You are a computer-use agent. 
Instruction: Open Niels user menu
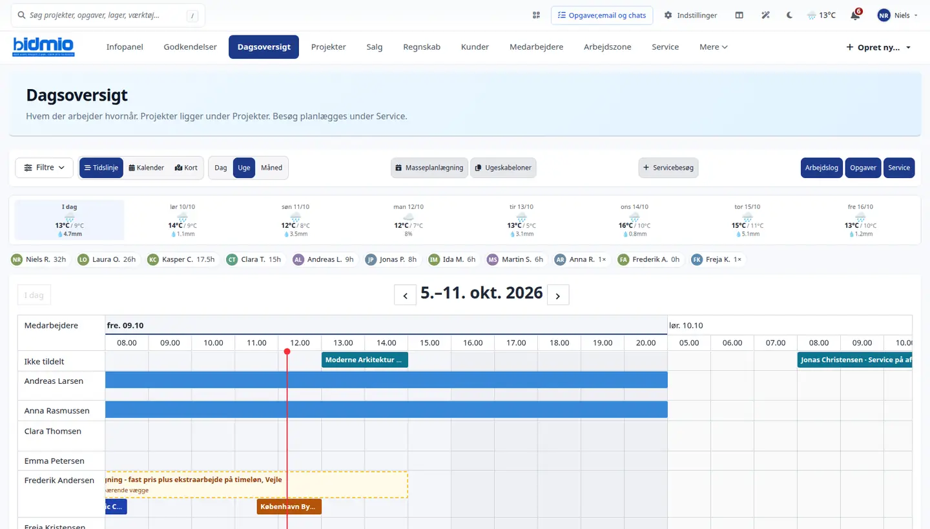click(x=898, y=15)
